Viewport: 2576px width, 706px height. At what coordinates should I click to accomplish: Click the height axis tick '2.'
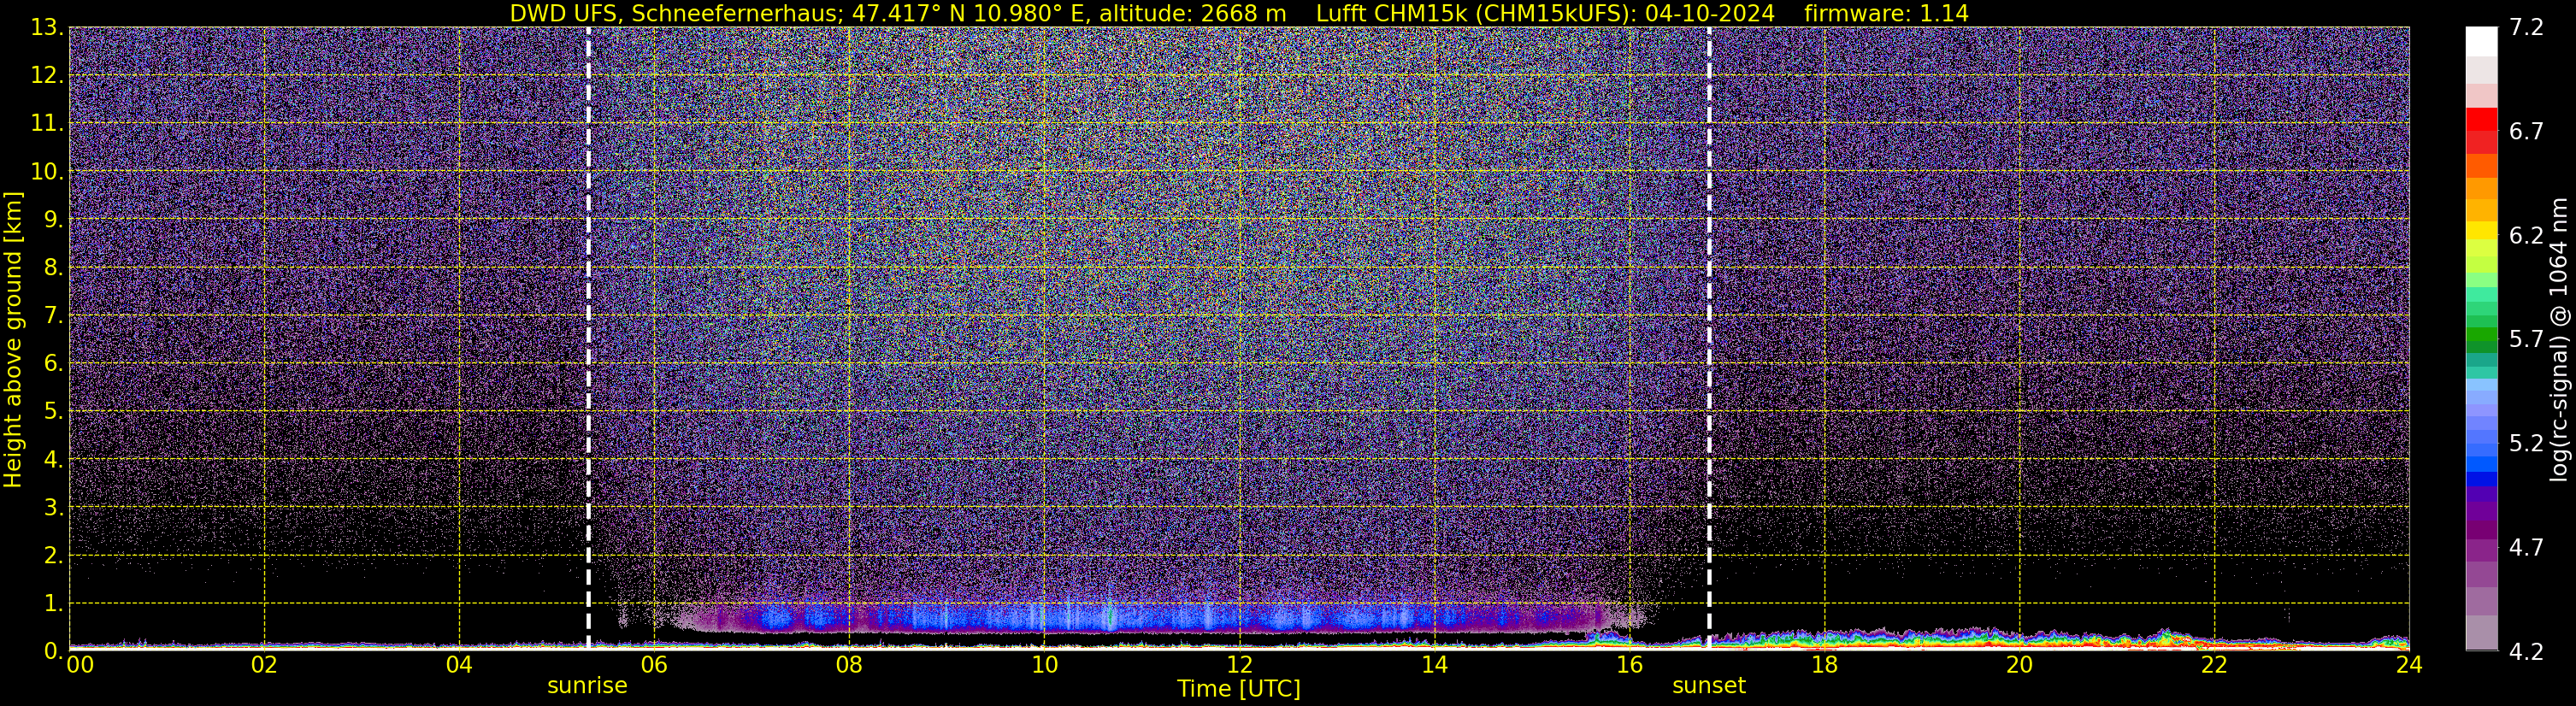(x=53, y=556)
